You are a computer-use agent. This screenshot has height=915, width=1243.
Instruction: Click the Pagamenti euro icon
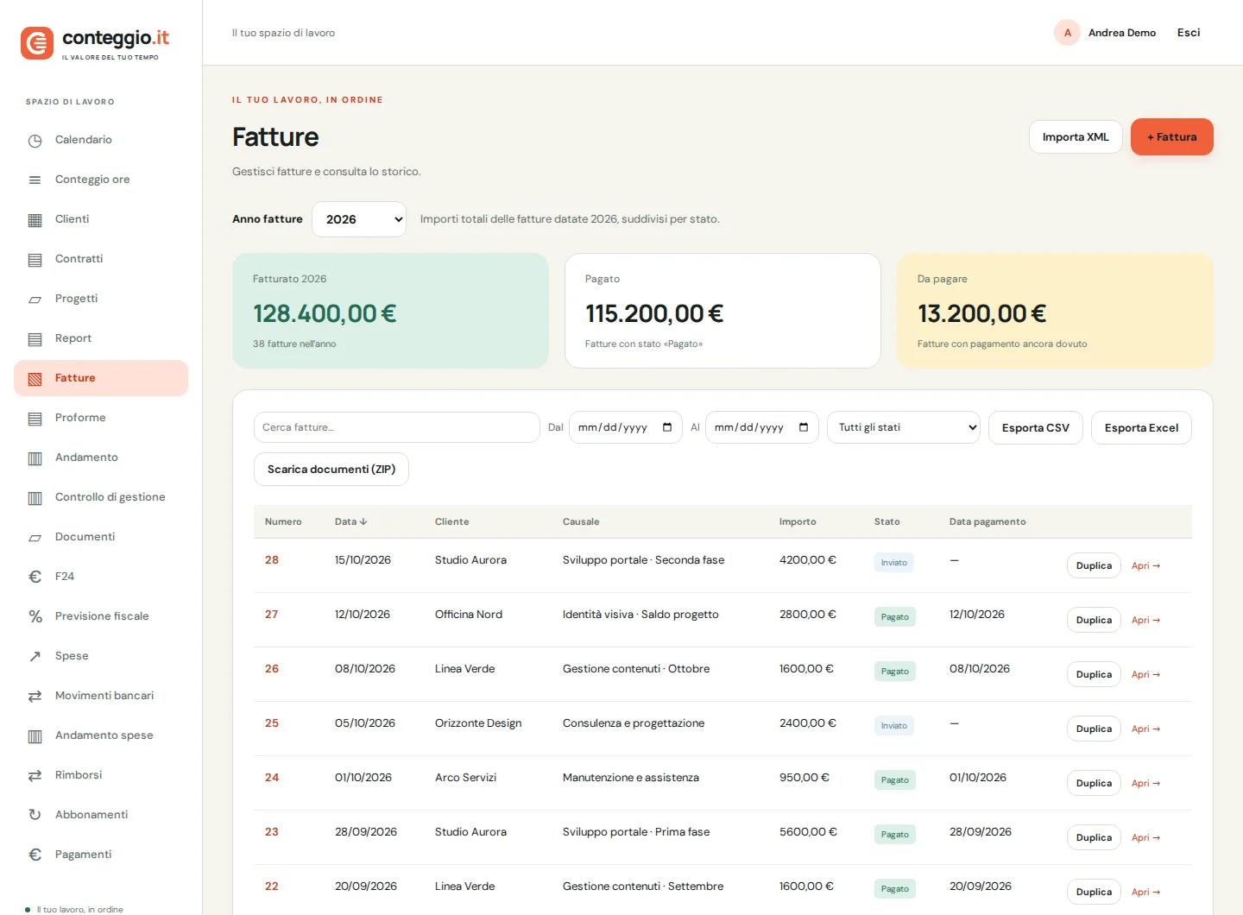tap(35, 855)
